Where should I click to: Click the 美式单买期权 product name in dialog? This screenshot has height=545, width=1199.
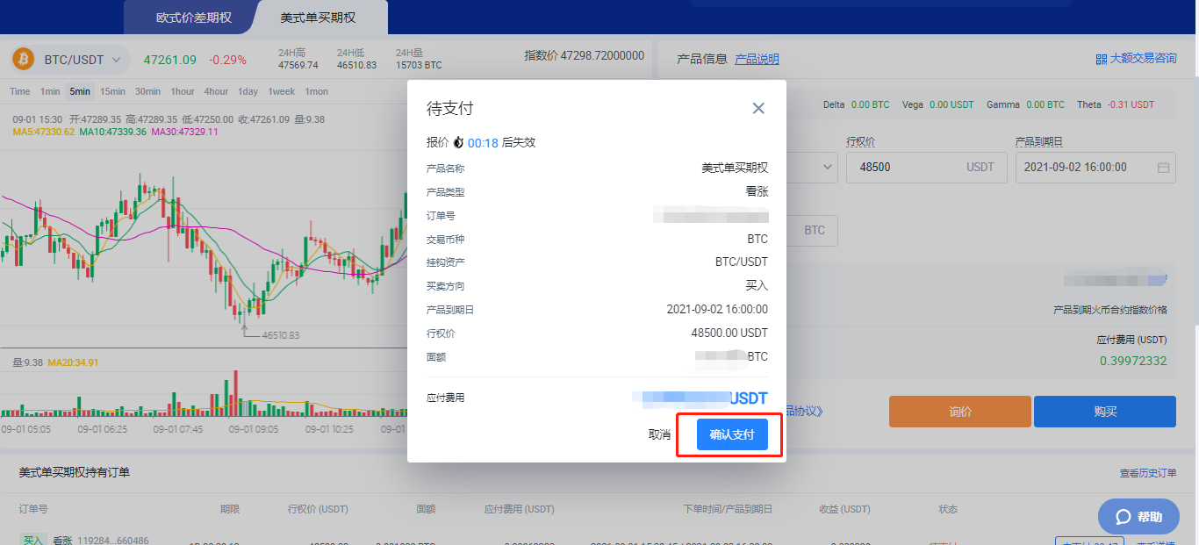(x=735, y=168)
